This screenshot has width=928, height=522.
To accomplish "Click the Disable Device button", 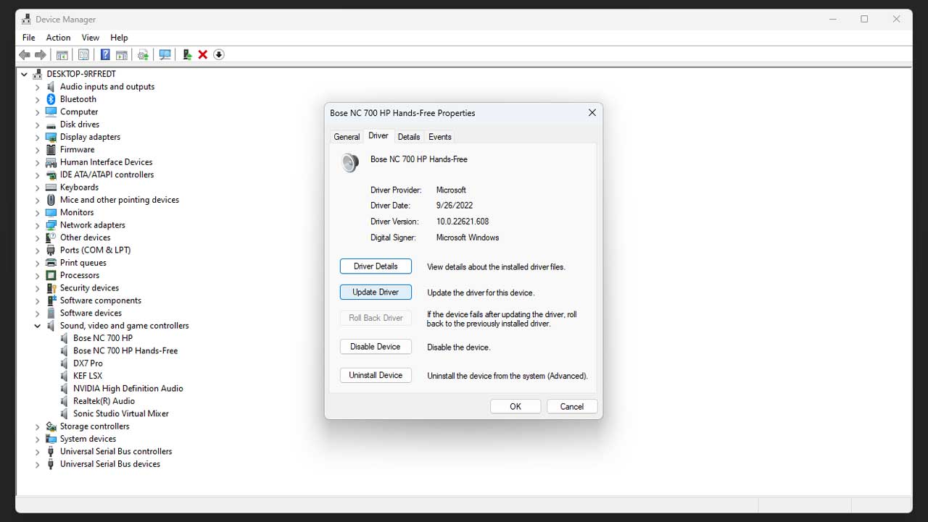I will coord(376,347).
